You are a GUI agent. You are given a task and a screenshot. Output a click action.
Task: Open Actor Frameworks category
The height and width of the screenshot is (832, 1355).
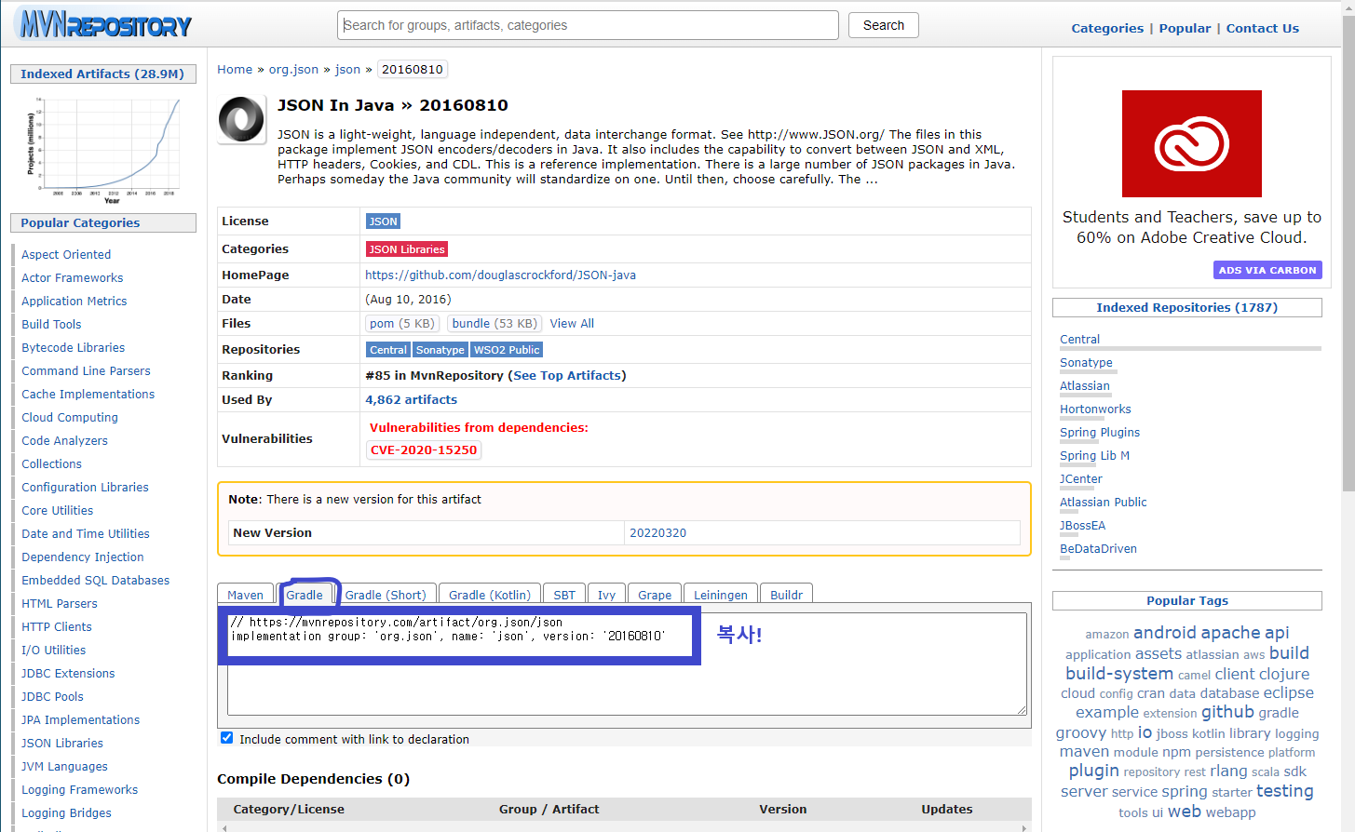[x=72, y=277]
